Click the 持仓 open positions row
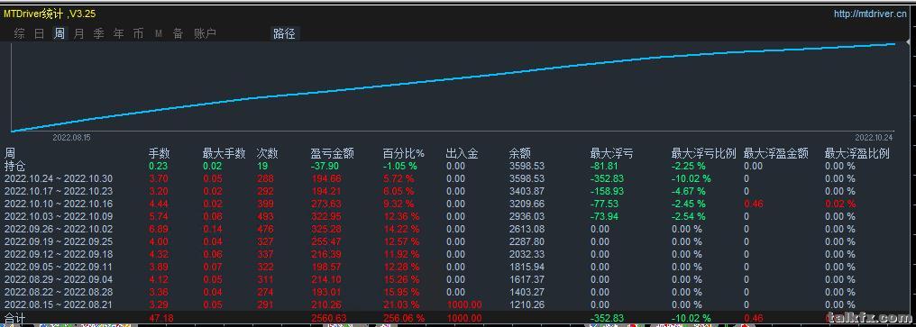916x327 pixels. (458, 166)
